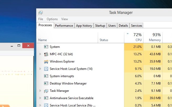Image resolution: width=172 pixels, height=107 pixels.
Task: Select the System process icon
Action: coord(46,47)
